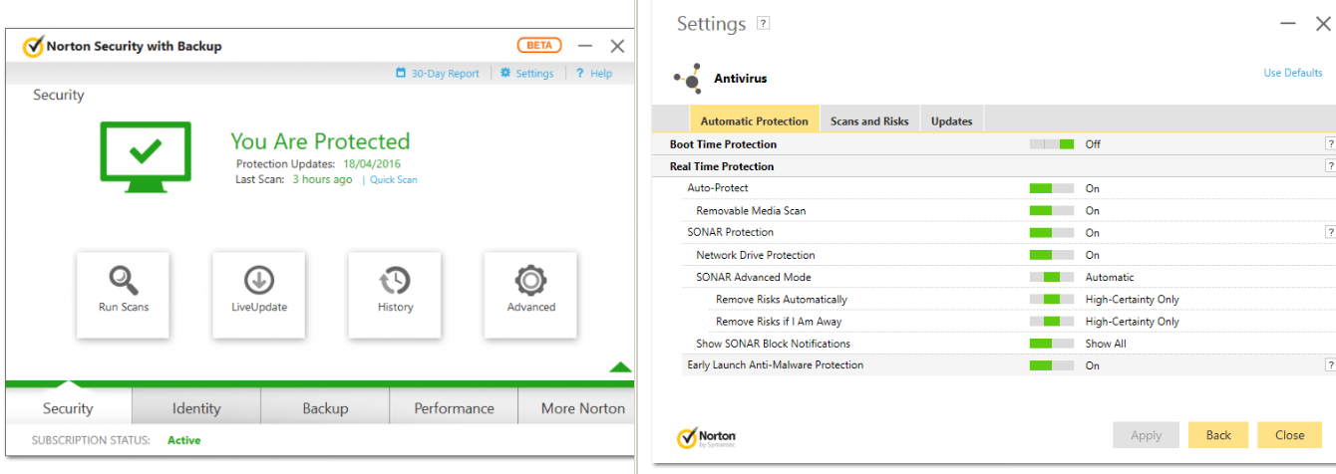Select the Backup tab
Viewport: 1336px width, 474px height.
click(x=325, y=407)
